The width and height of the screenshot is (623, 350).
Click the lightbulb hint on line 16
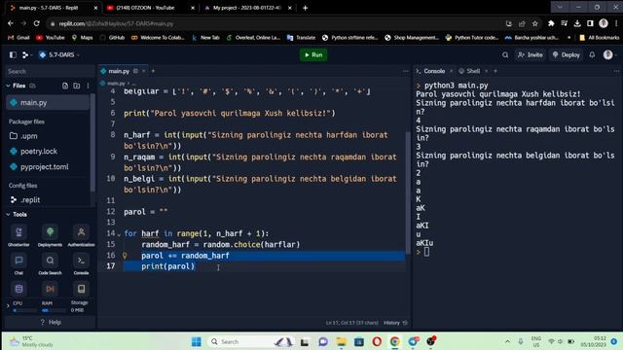125,256
